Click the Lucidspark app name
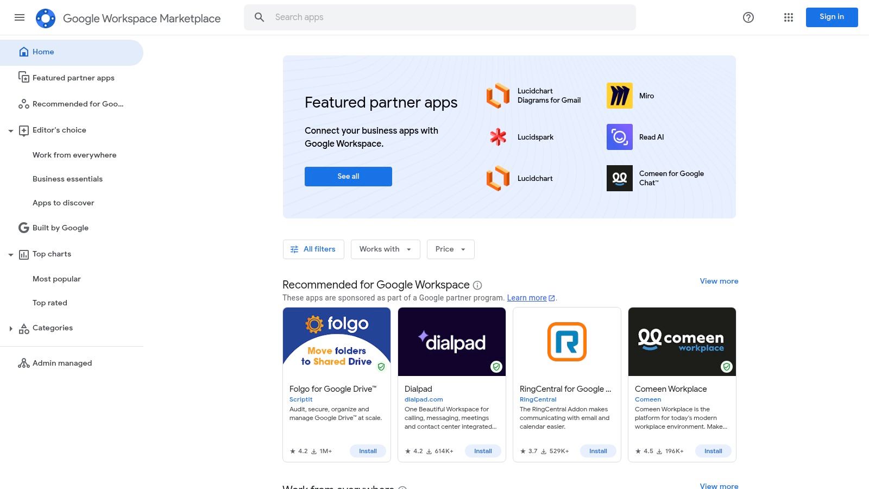869x489 pixels. pyautogui.click(x=536, y=137)
